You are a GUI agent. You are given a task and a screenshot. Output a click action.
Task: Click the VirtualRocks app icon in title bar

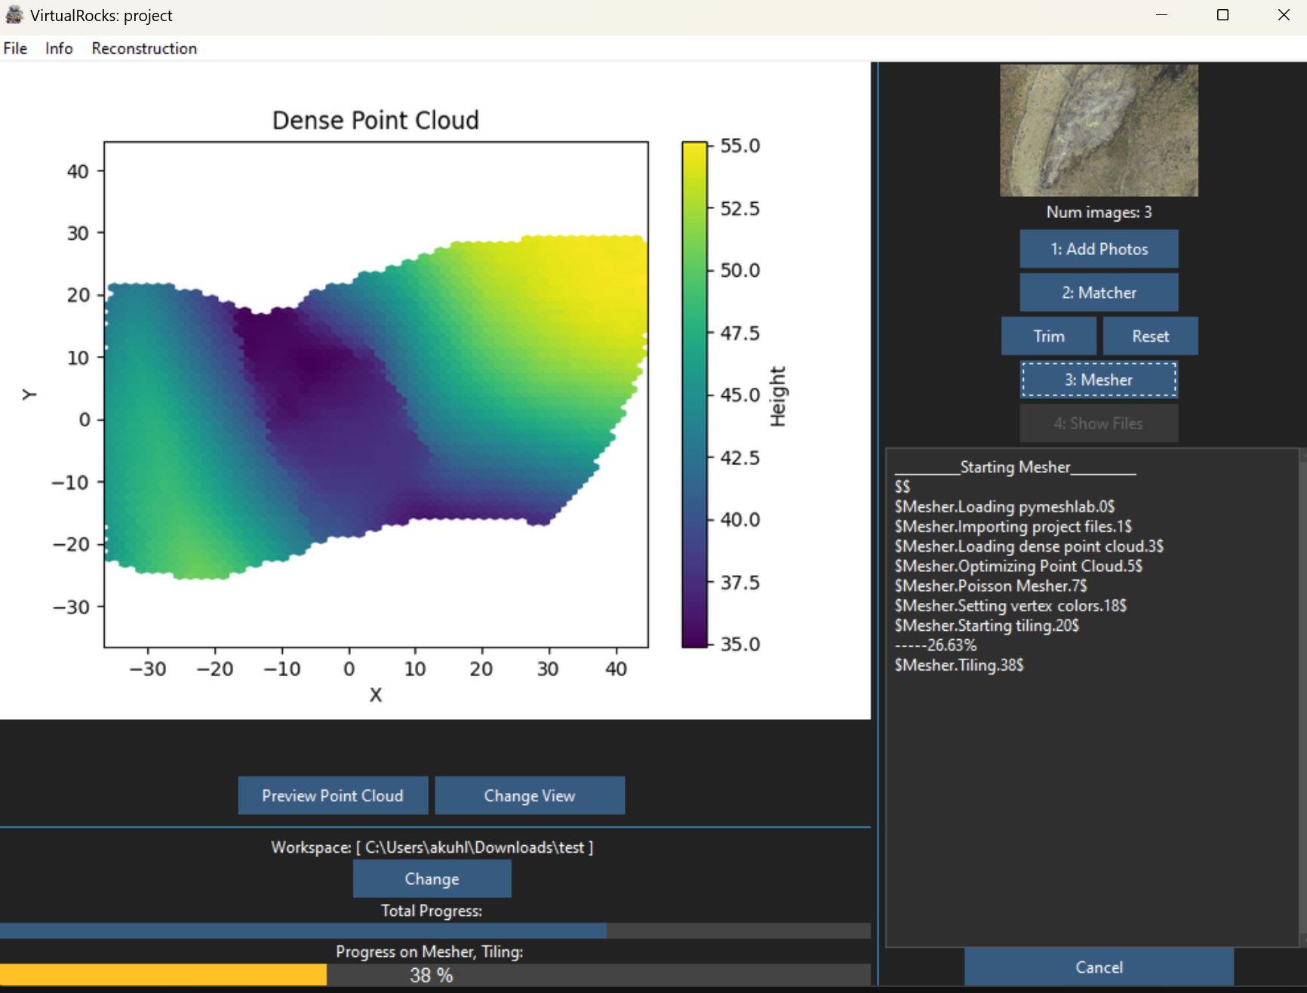coord(14,15)
